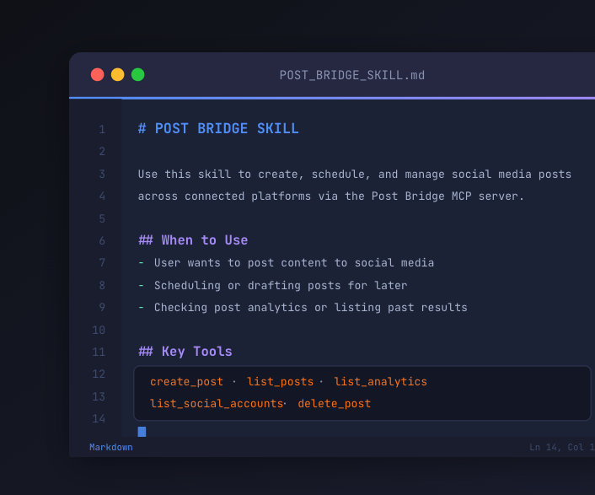
Task: Click the blue text cursor block
Action: click(x=142, y=432)
